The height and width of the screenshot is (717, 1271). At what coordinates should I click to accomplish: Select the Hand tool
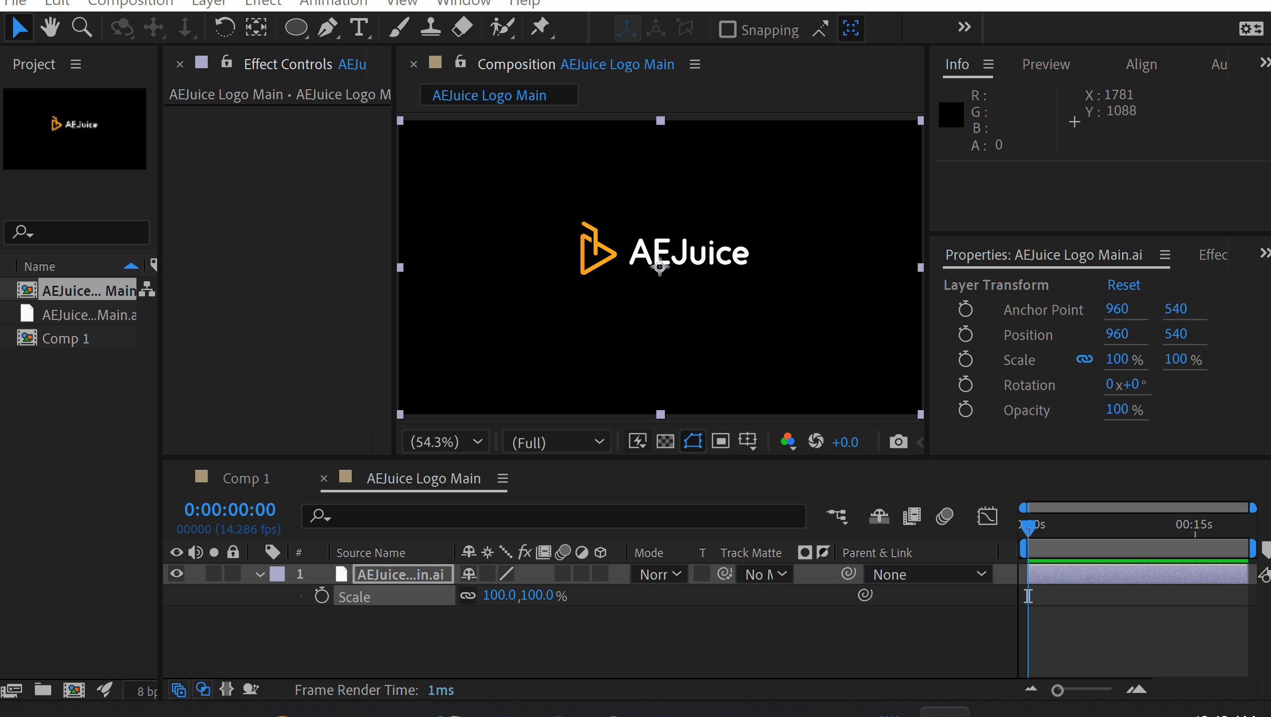50,27
